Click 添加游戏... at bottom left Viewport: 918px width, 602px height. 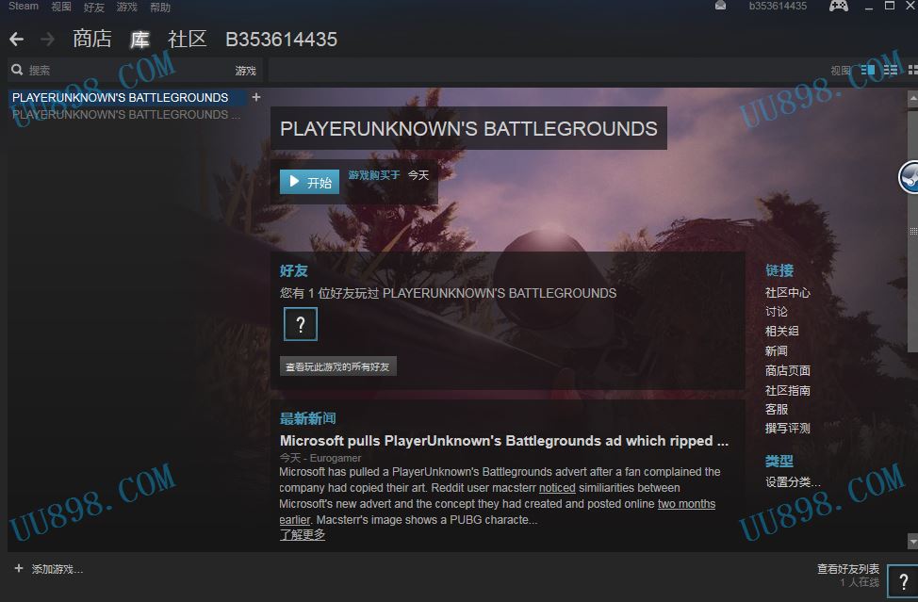click(x=57, y=569)
